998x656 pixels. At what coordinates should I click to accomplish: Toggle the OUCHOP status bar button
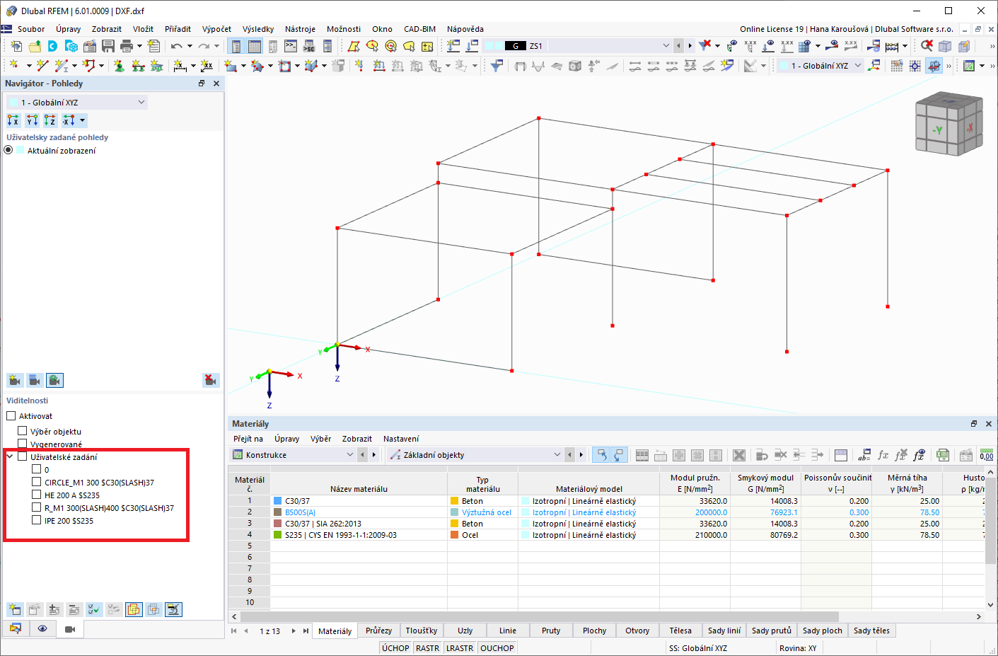pyautogui.click(x=497, y=648)
